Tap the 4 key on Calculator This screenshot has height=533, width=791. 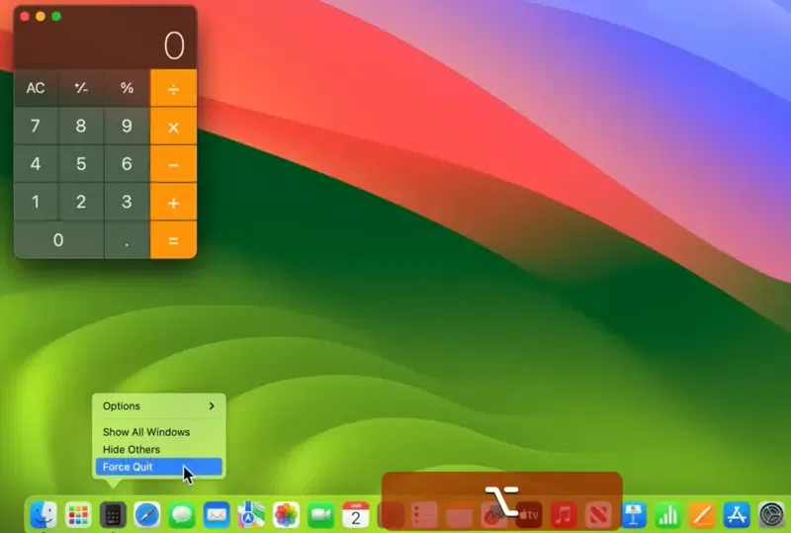coord(36,164)
